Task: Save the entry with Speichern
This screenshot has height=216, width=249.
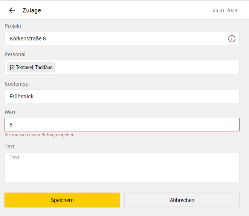Action: pos(62,200)
